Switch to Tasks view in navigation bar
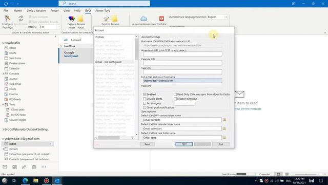Screen dimensions: 328x185 tap(34, 167)
